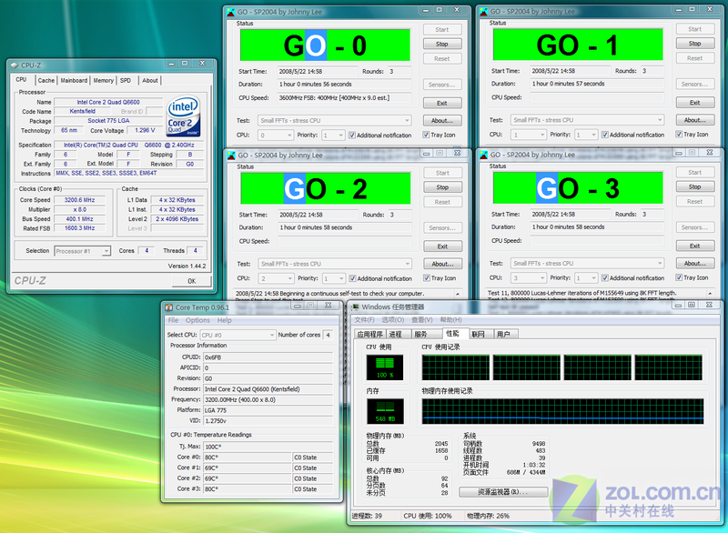
Task: Click Exit button in GO-0 window
Action: [442, 103]
